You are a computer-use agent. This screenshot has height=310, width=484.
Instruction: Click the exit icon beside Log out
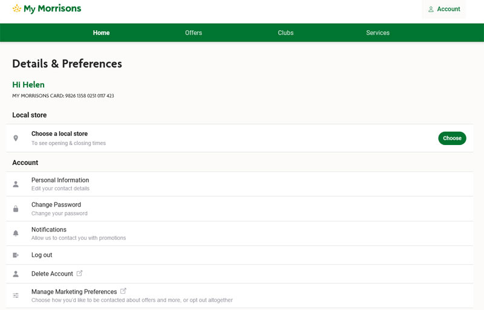click(x=16, y=255)
